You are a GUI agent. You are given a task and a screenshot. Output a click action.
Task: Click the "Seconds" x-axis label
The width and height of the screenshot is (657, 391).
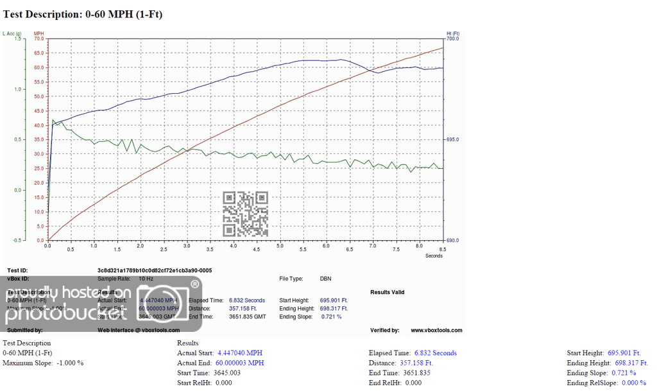(434, 256)
